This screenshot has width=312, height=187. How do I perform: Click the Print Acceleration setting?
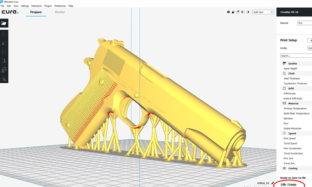292,149
